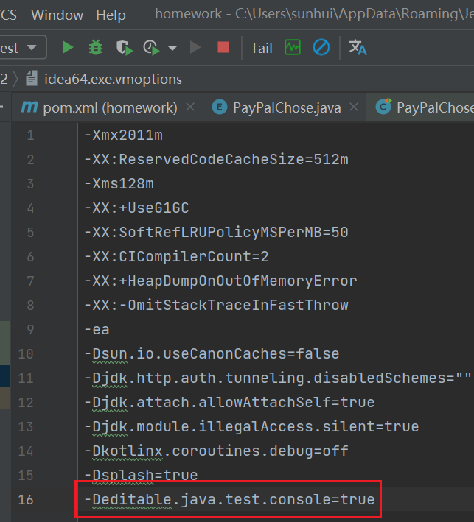This screenshot has width=474, height=522.
Task: Place cursor on the -Deditable.java.test.console=true line
Action: [x=229, y=500]
